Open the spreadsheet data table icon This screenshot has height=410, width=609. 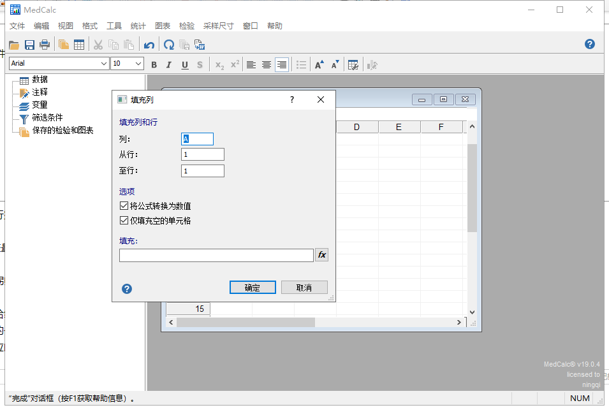pos(79,45)
